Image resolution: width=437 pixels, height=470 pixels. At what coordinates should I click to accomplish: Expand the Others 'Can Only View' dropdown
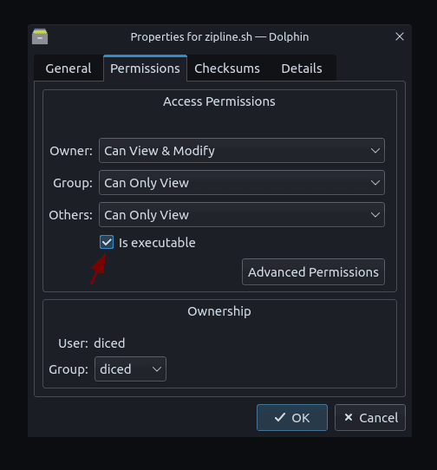242,214
